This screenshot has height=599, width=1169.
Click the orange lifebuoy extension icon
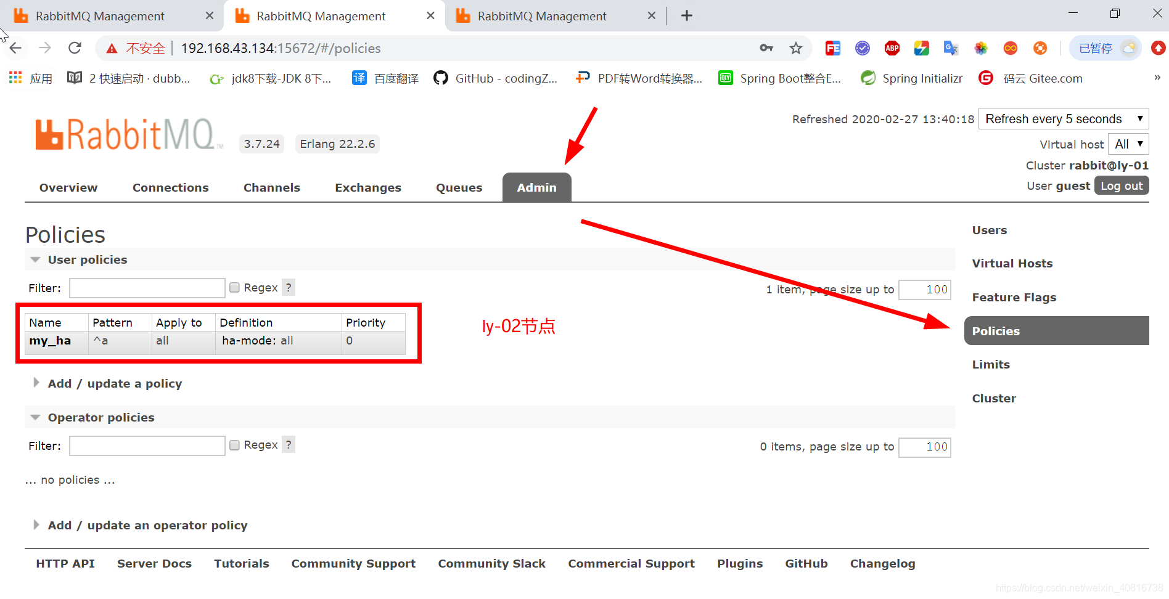1040,48
